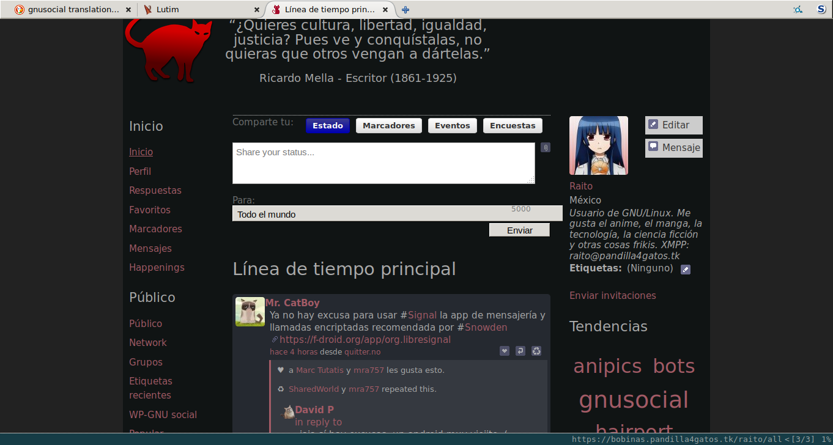Click the Share your status text box
The height and width of the screenshot is (445, 833).
click(383, 163)
